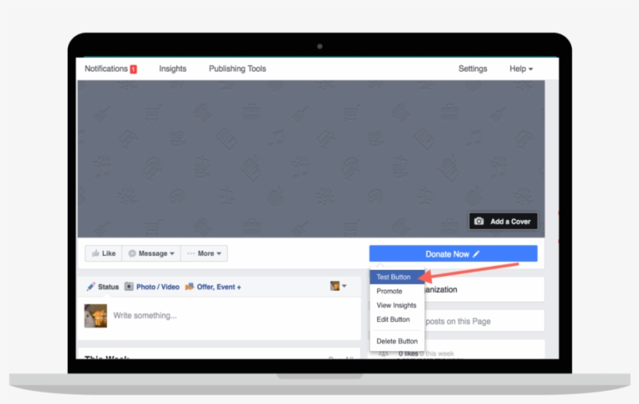Screen dimensions: 639x404
Task: Select Delete Button in the menu
Action: (x=397, y=342)
